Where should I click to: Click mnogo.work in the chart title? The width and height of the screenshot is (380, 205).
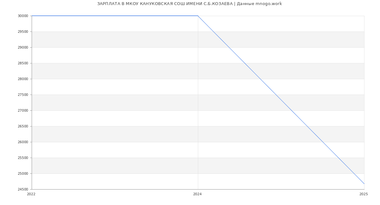point(269,4)
